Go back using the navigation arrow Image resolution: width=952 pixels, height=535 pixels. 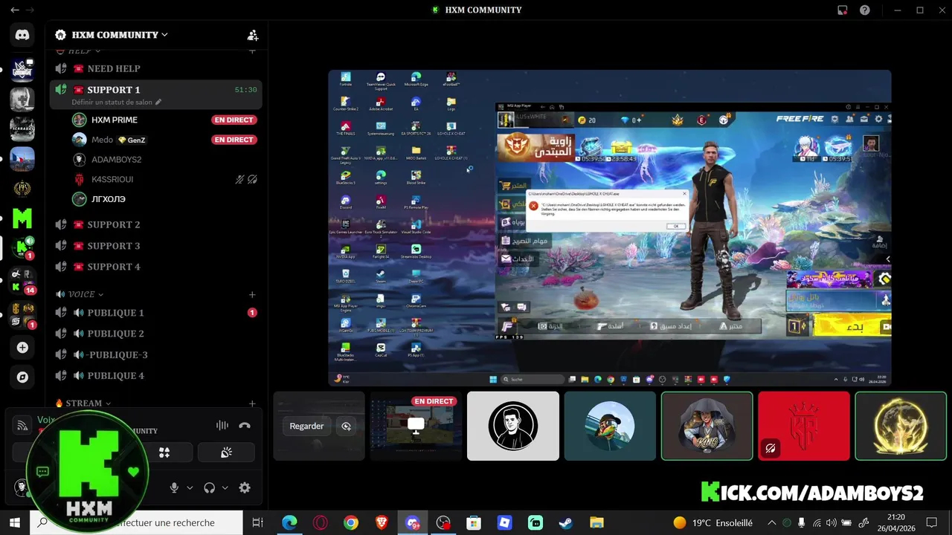pos(15,10)
